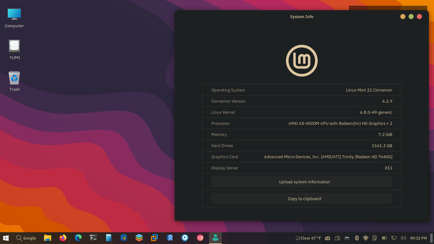Screen dimensions: 434x244
Task: Show the calendar by clicking 09:12 PM
Action: click(x=418, y=238)
